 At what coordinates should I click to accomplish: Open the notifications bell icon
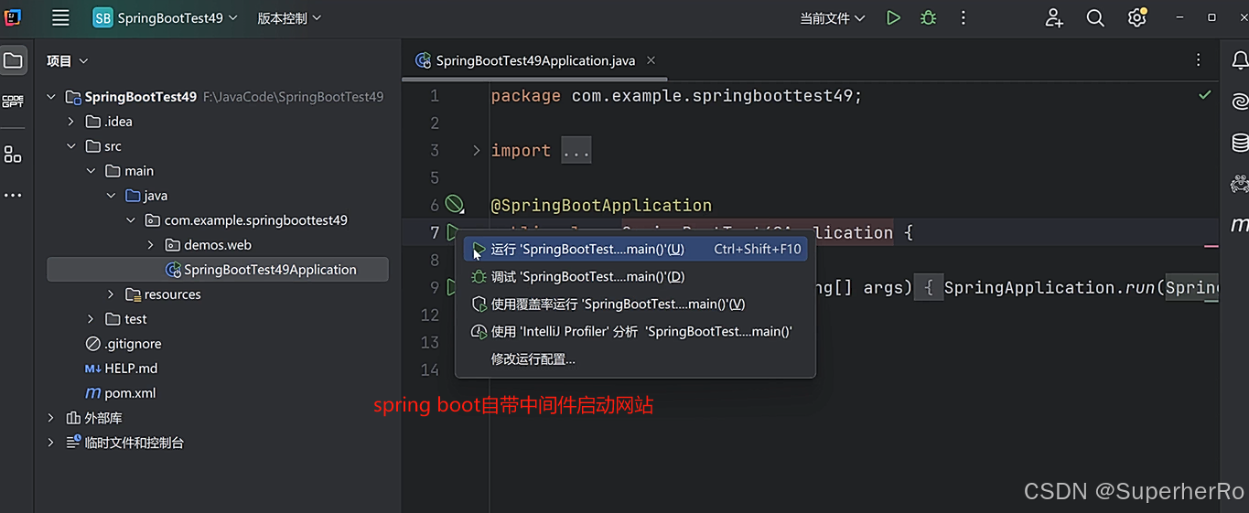1240,61
